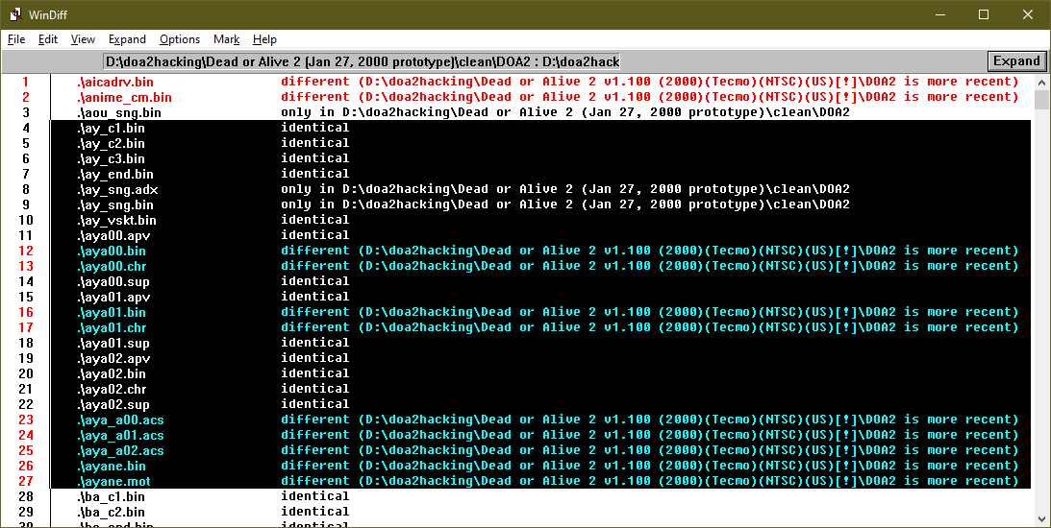
Task: Open the View menu
Action: tap(83, 39)
